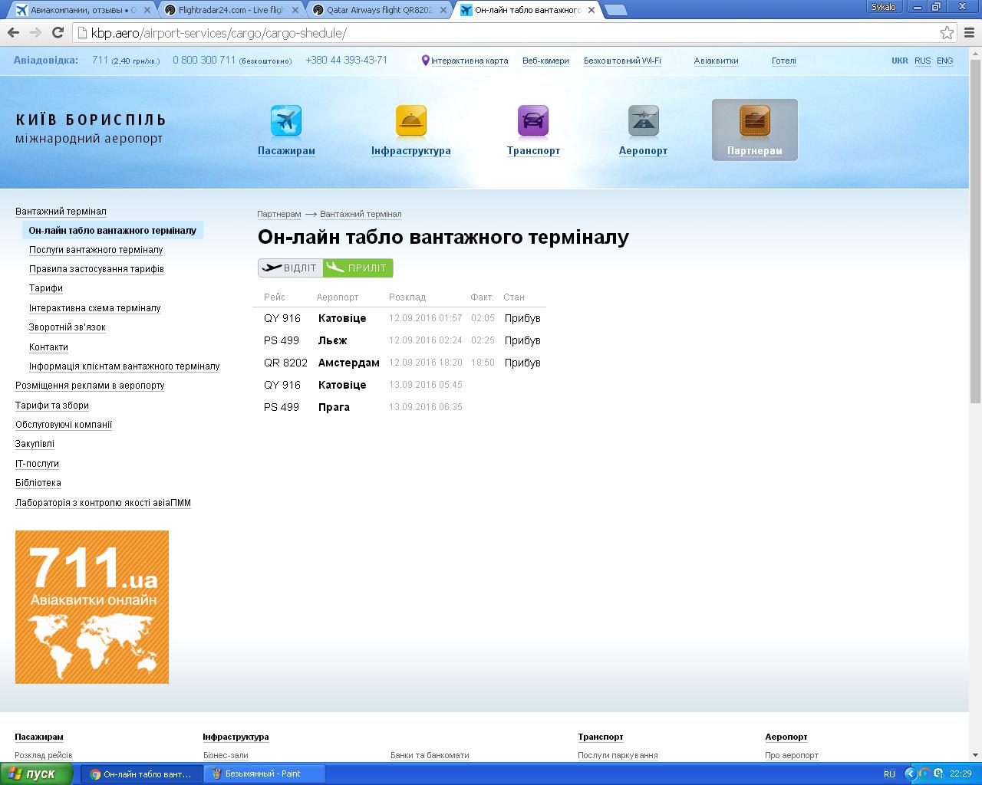The width and height of the screenshot is (982, 785).
Task: Open the Qatar Airways flight QR8202 tab
Action: 379,10
